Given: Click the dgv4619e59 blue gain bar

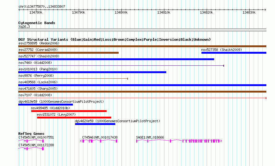Looking at the screenshot, I should [46, 105].
